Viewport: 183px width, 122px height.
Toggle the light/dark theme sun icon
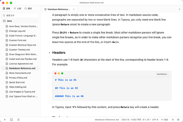pyautogui.click(x=173, y=120)
